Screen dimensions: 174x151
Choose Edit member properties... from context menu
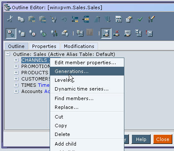[87, 63]
